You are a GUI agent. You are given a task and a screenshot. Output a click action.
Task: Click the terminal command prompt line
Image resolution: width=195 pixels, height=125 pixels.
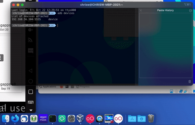coord(75,25)
